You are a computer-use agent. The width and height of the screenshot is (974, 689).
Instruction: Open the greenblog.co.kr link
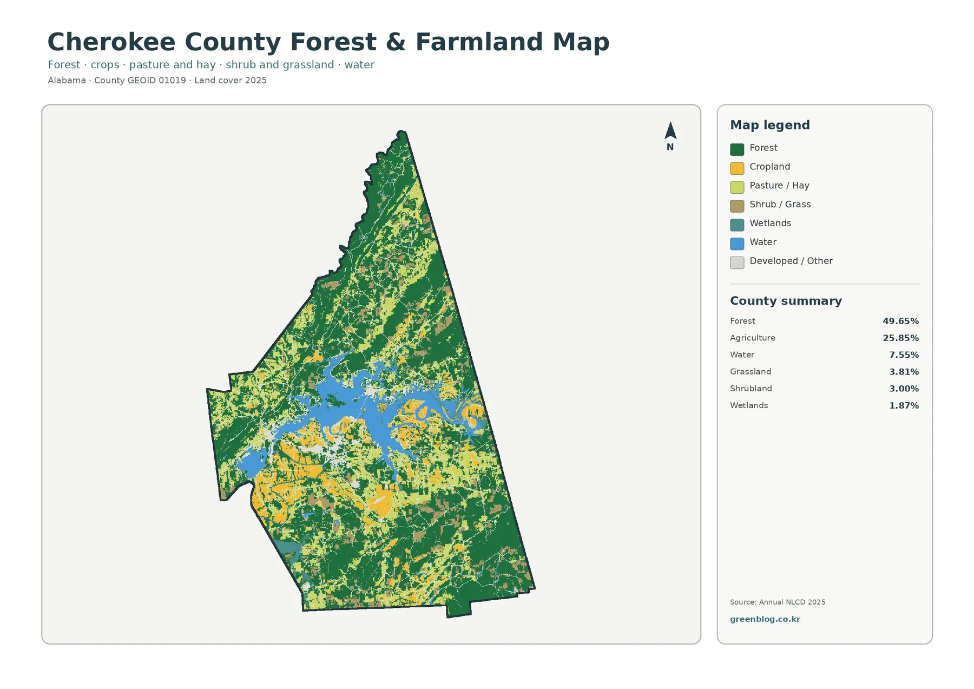pyautogui.click(x=765, y=619)
